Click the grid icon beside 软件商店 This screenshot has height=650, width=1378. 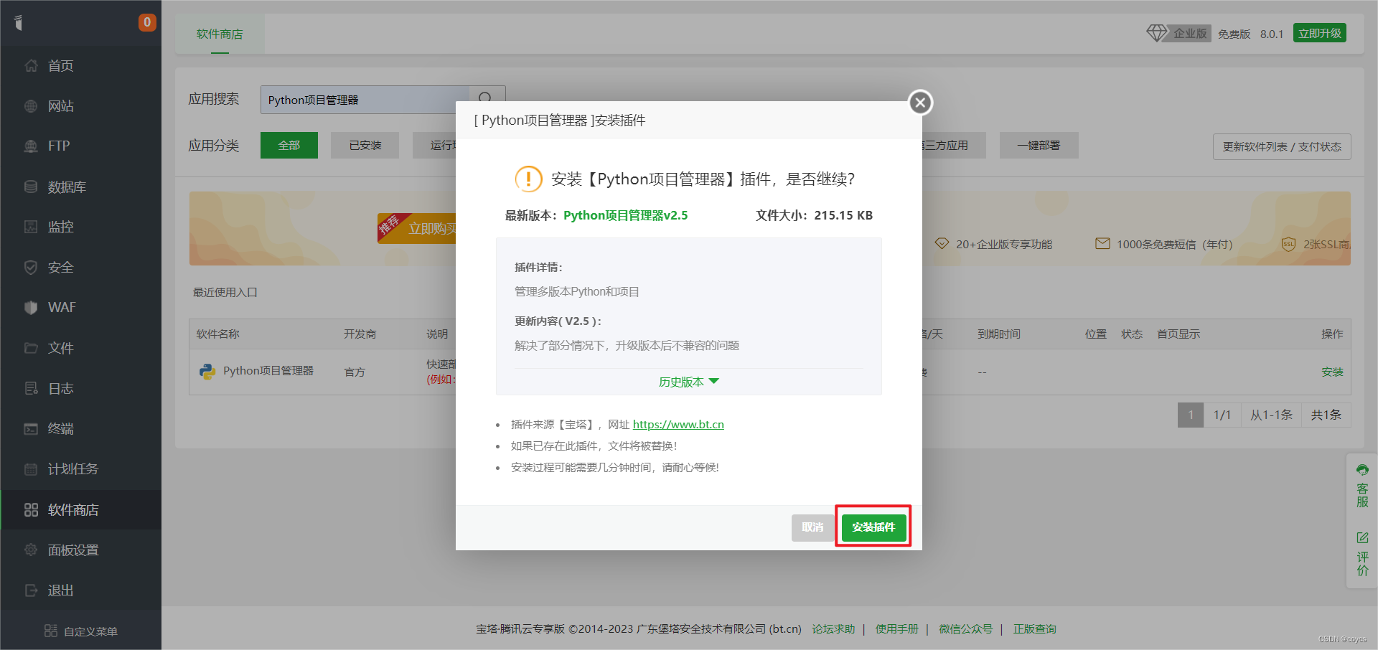31,510
